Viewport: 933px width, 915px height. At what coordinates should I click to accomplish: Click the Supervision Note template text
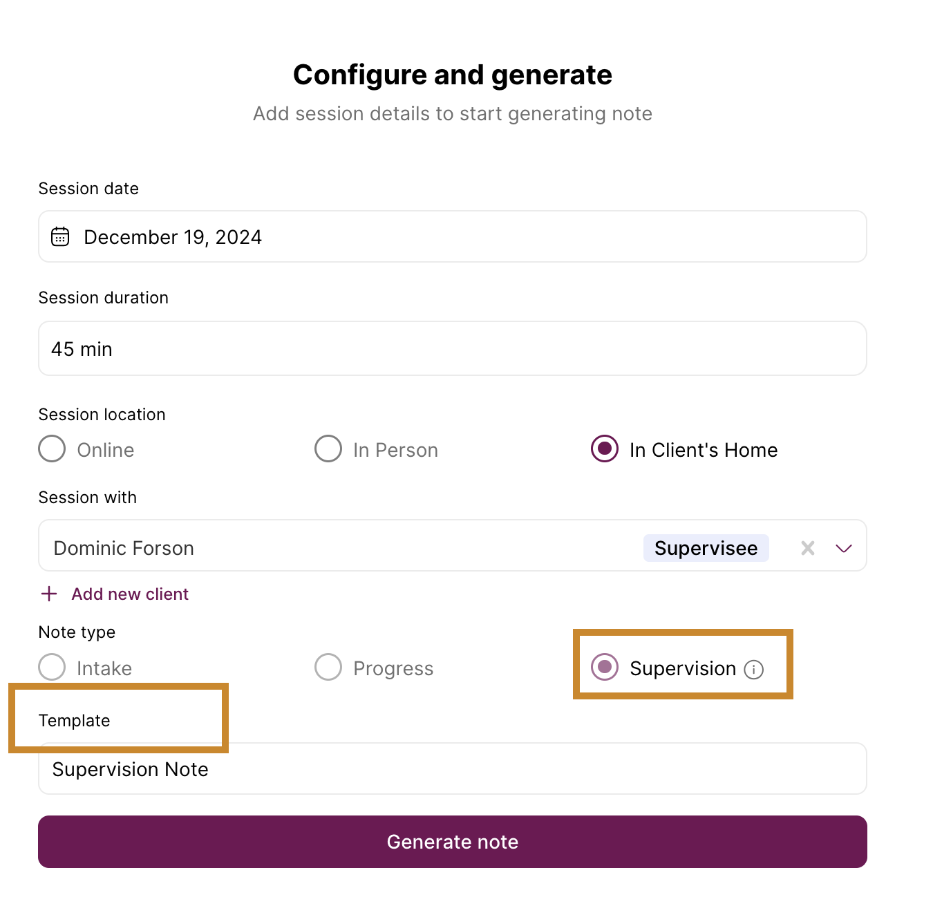pyautogui.click(x=130, y=769)
